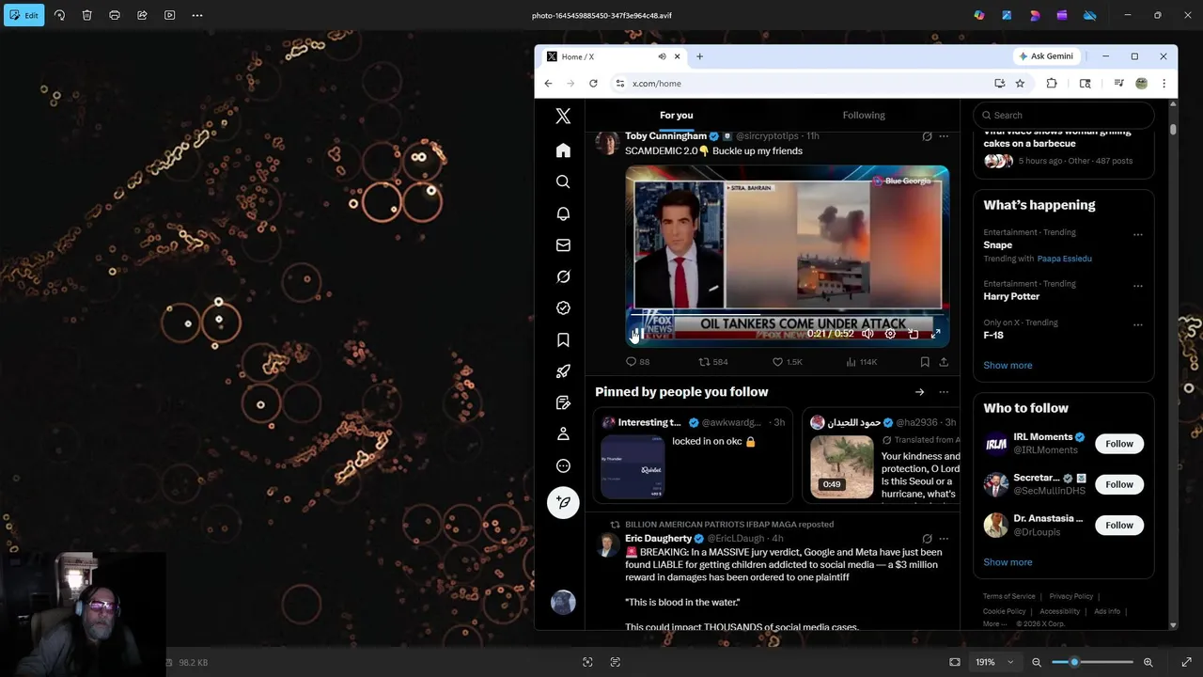1203x677 pixels.
Task: Open Privacy Policy footer link
Action: pyautogui.click(x=1070, y=596)
